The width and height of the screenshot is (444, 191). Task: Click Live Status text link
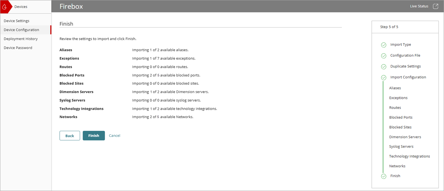pyautogui.click(x=419, y=6)
